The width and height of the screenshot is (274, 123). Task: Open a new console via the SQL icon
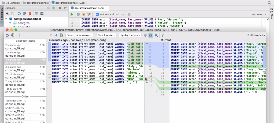coord(42,14)
